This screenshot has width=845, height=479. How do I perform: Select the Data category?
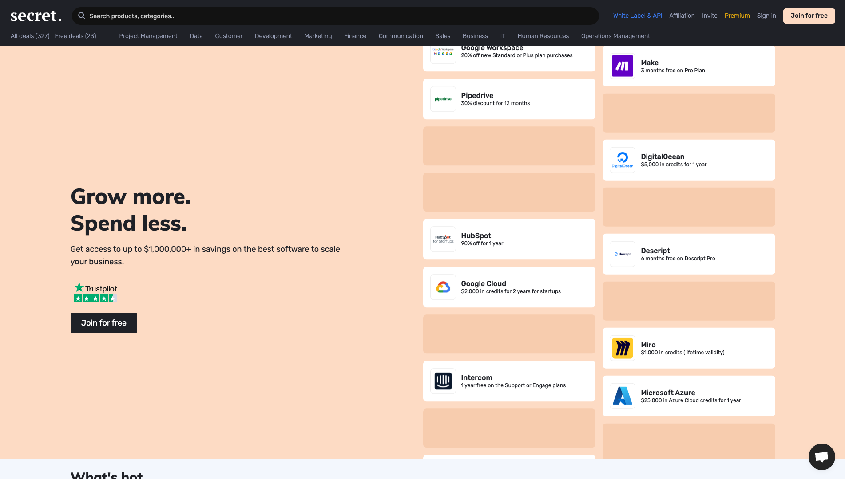[x=196, y=36]
